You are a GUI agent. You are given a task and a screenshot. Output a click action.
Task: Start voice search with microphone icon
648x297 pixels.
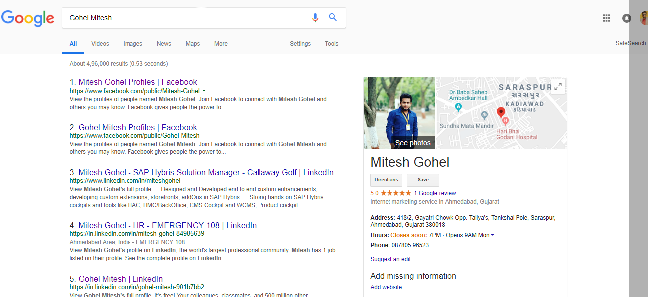(315, 18)
